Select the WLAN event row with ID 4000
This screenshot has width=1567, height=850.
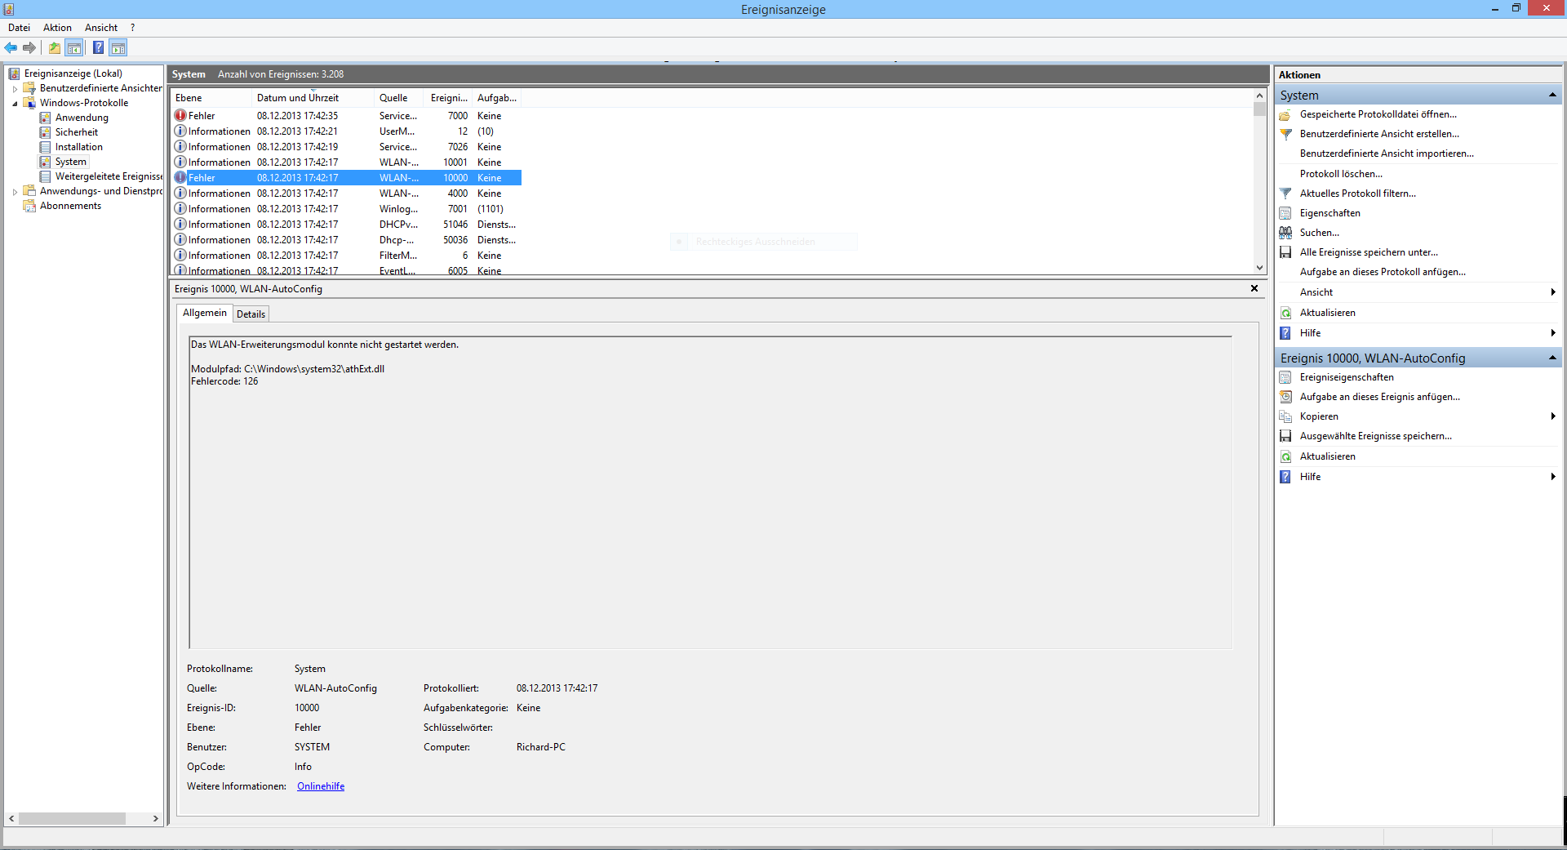click(346, 194)
